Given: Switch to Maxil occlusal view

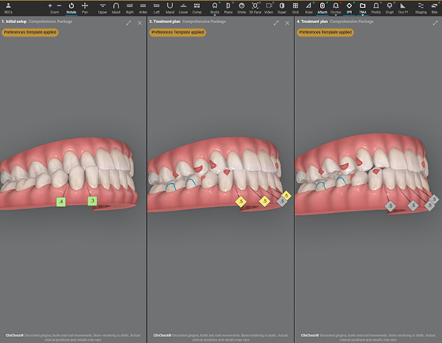Looking at the screenshot, I should (116, 8).
